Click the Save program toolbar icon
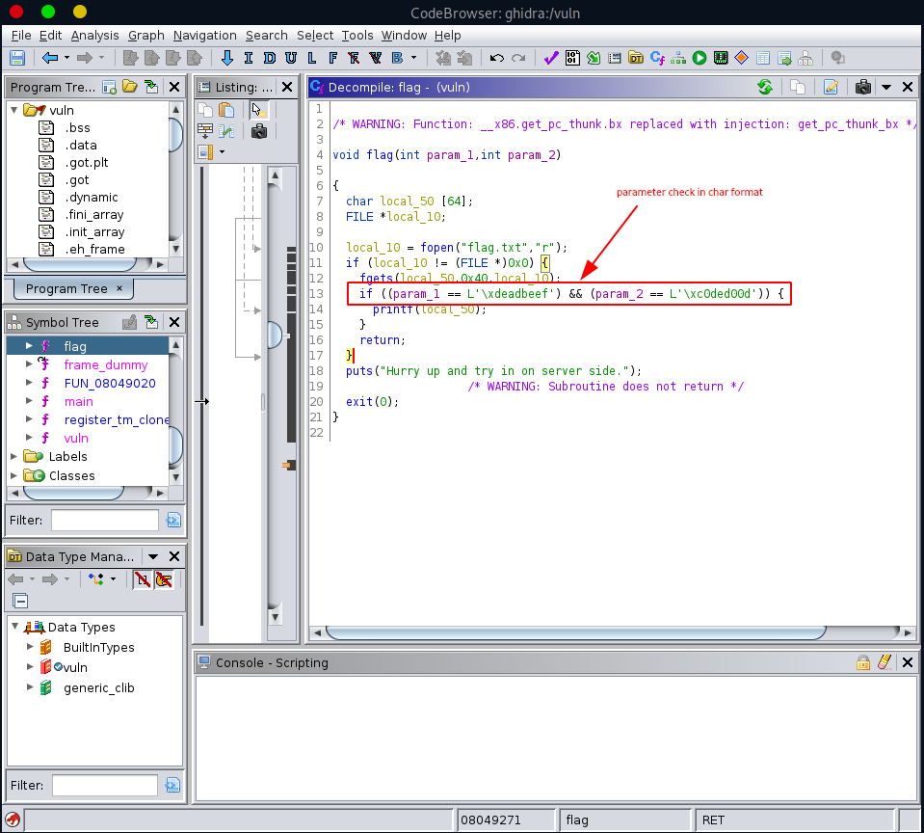Image resolution: width=924 pixels, height=833 pixels. pyautogui.click(x=17, y=58)
